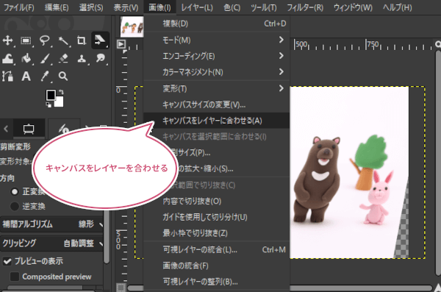Screen dimensions: 441x292
Task: Choose 複製(D) from the image menu
Action: 217,24
